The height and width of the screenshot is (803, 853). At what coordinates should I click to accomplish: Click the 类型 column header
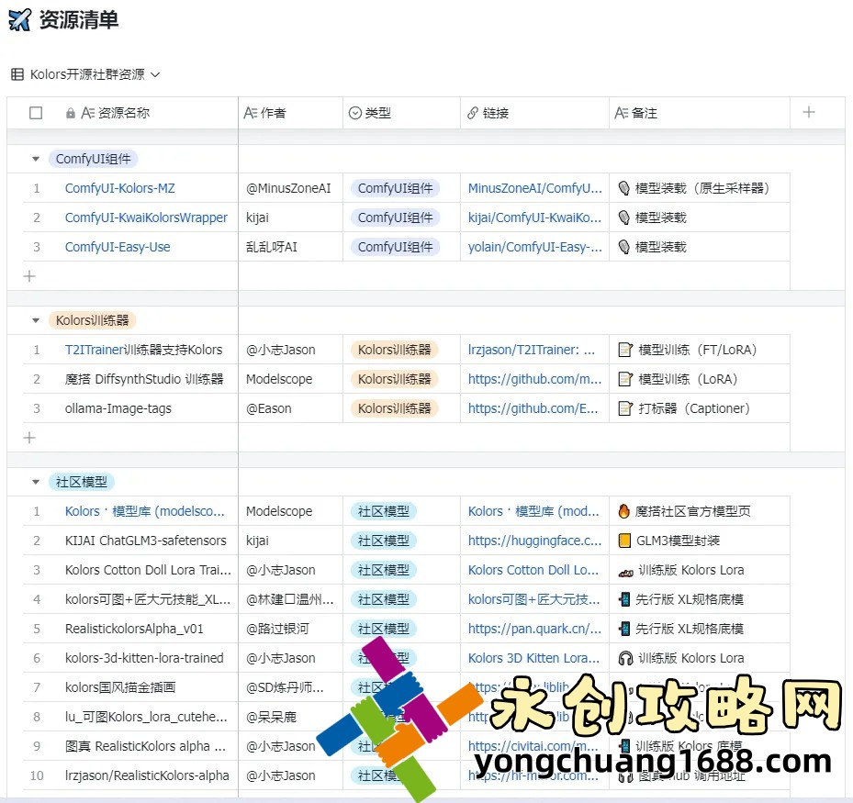(401, 113)
